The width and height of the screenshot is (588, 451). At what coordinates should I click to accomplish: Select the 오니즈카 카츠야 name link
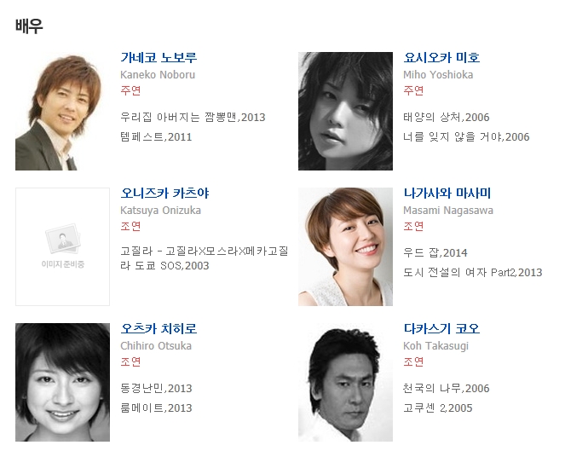[x=164, y=193]
